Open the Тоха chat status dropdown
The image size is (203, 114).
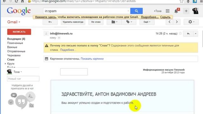[21, 72]
